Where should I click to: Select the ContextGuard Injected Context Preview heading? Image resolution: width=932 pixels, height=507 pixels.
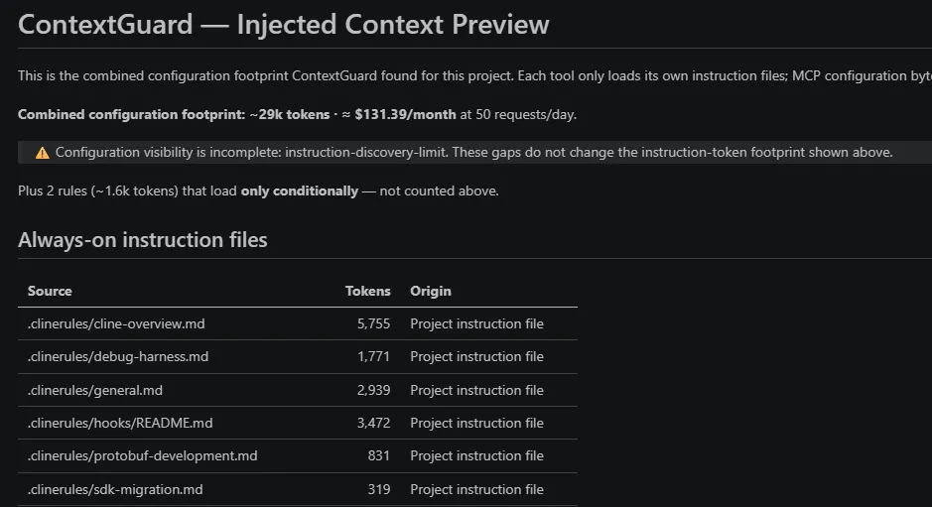pos(284,25)
